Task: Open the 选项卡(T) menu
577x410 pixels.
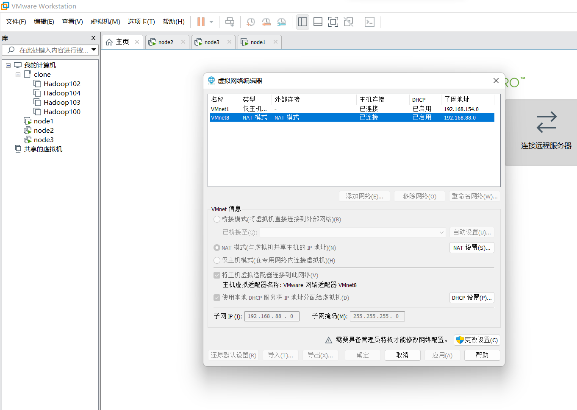Action: (x=141, y=22)
